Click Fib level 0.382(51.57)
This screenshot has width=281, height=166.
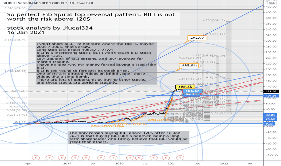tap(17, 110)
